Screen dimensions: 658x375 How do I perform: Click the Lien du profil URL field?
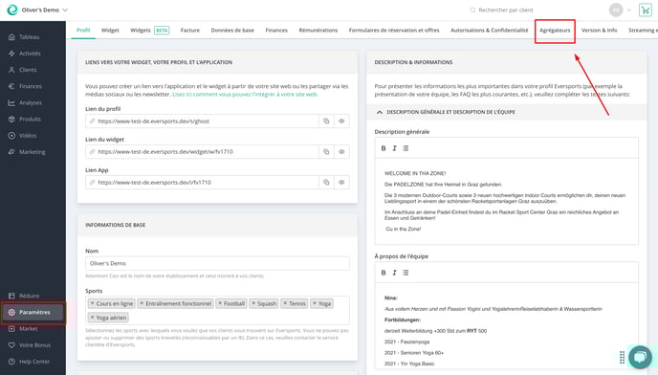[202, 121]
